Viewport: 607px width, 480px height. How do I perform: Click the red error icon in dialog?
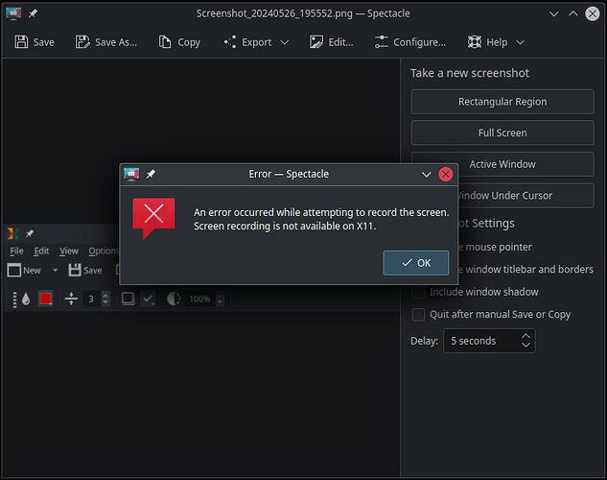(153, 219)
